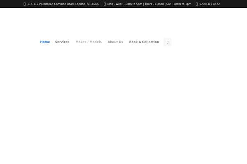Click the icon button after Book A Collection

(168, 42)
